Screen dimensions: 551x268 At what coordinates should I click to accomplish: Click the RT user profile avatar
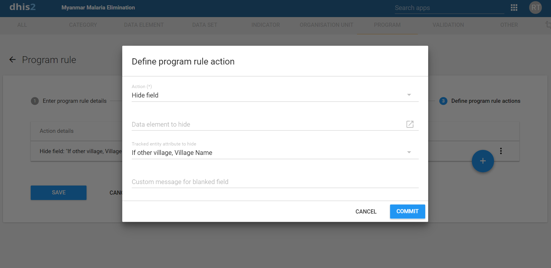pos(535,8)
